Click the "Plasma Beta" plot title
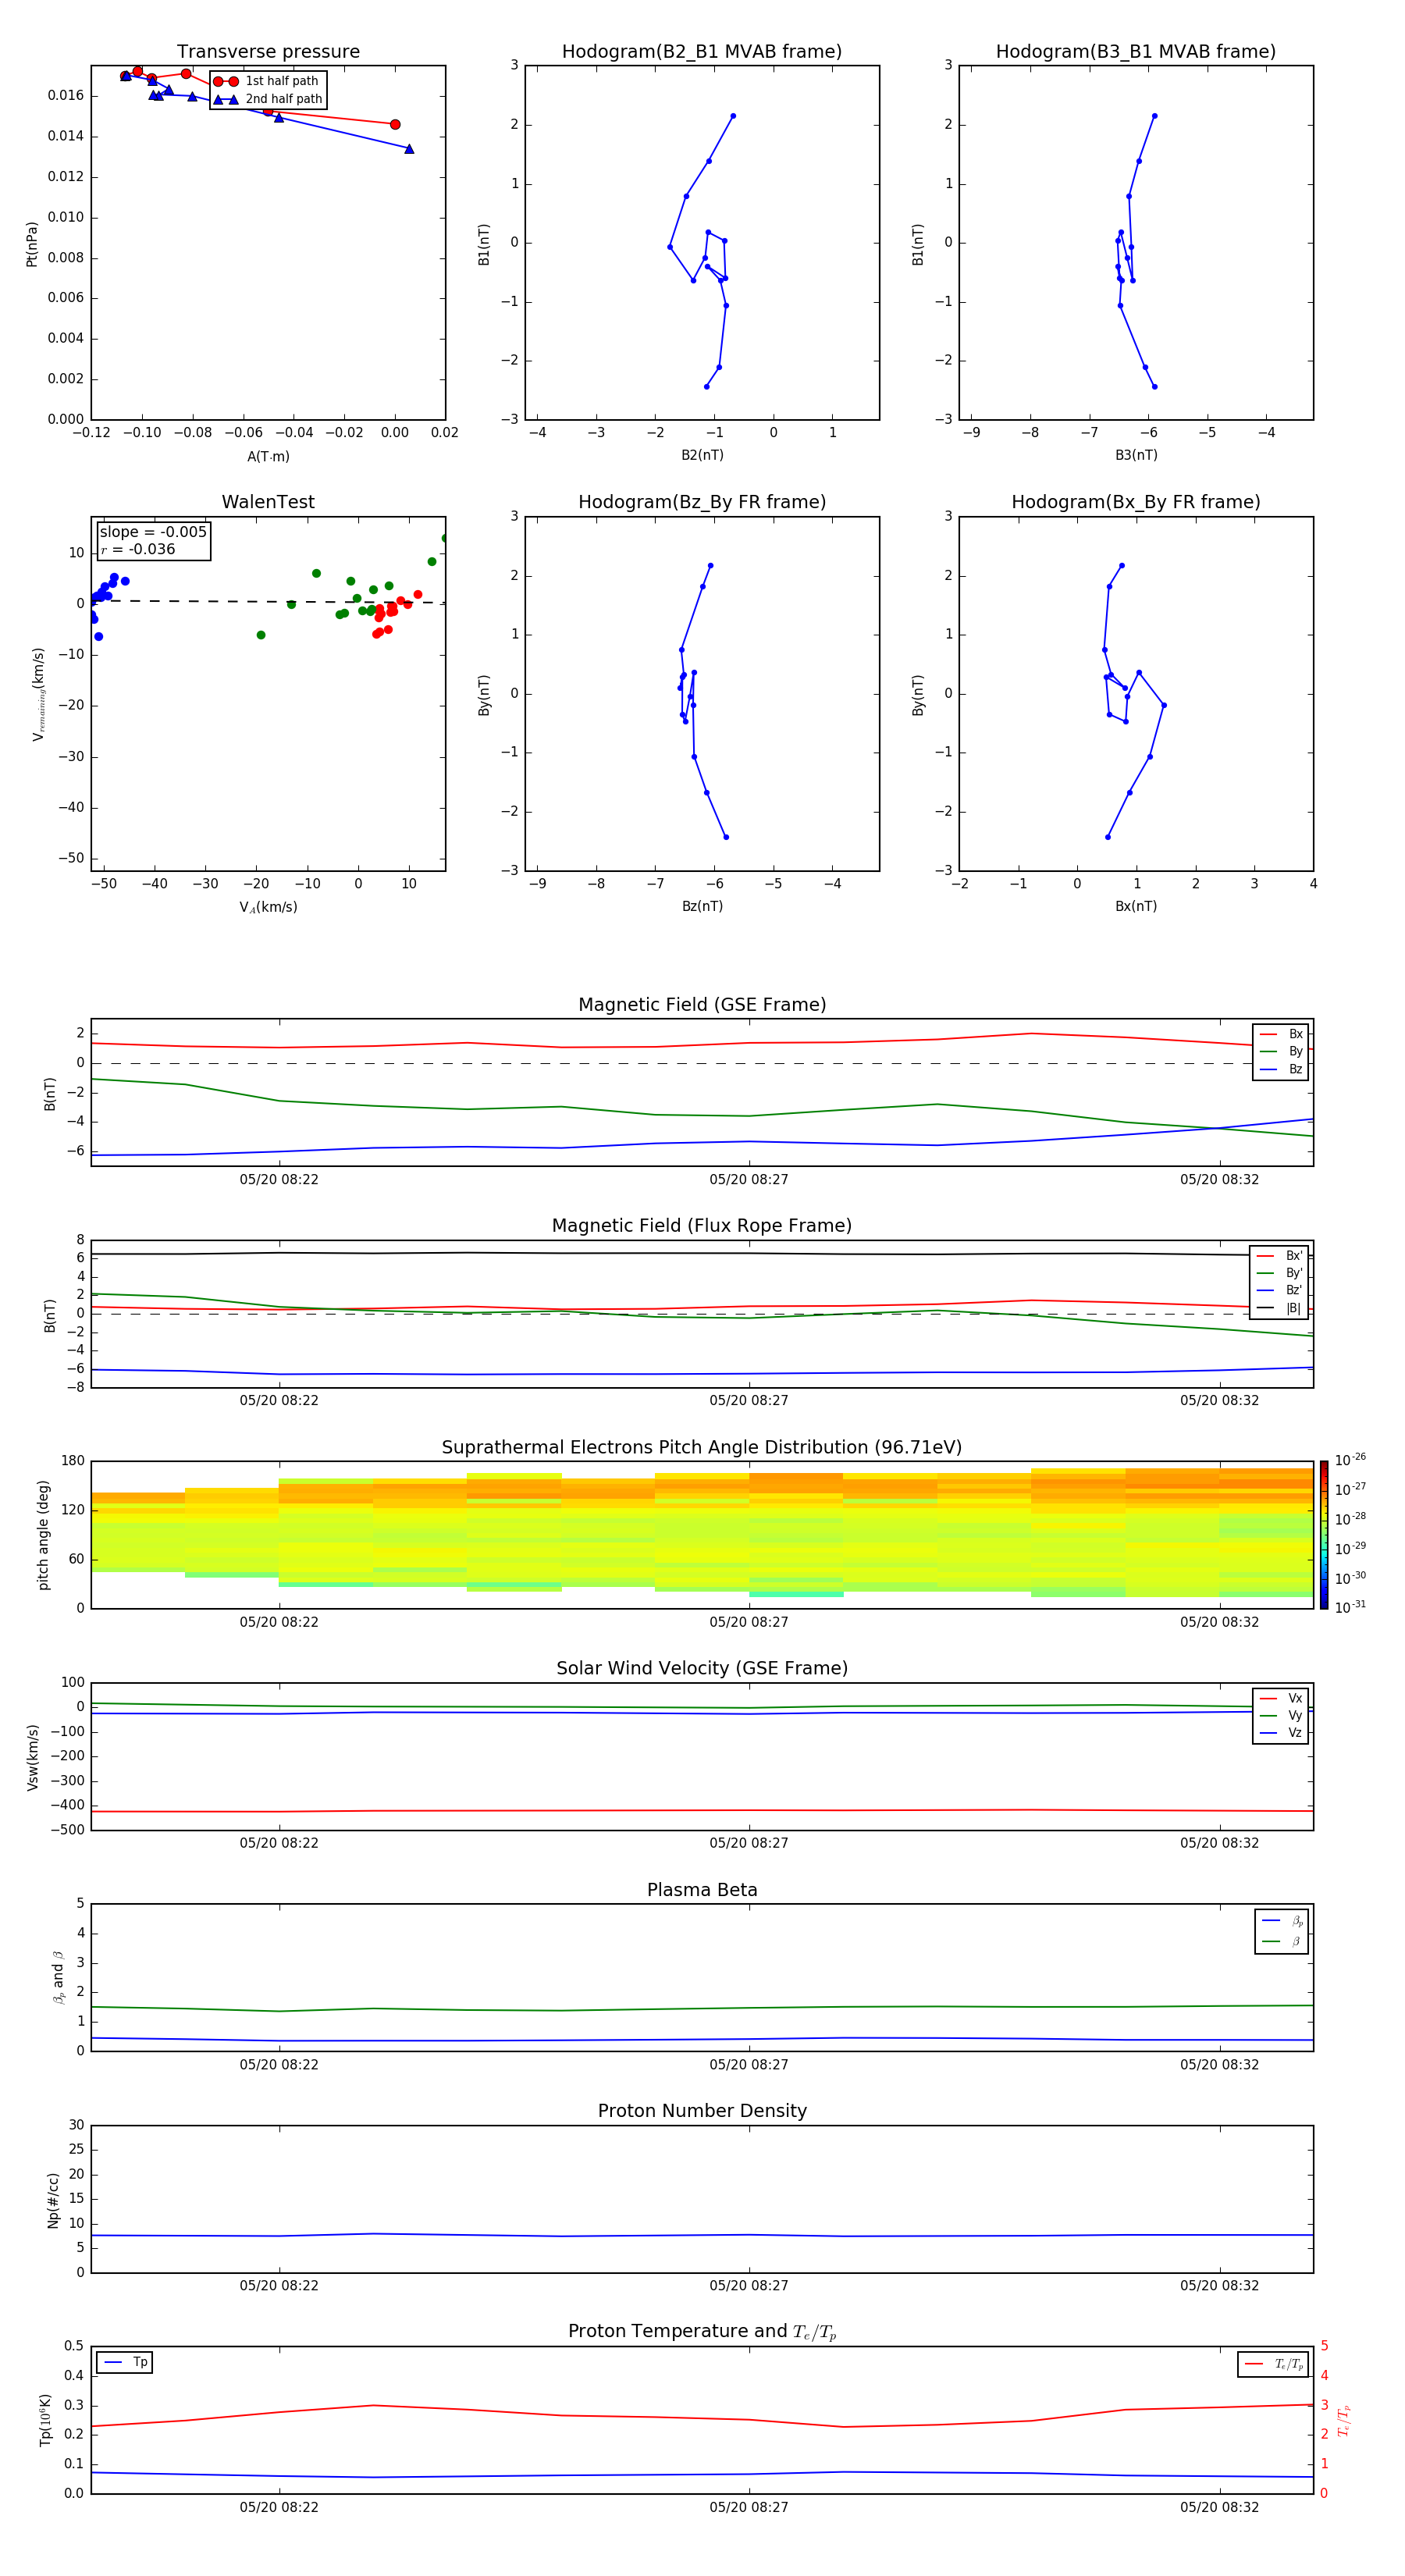 702,1891
